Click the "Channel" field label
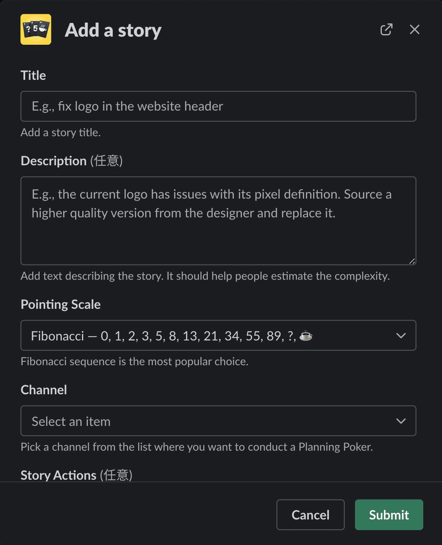The height and width of the screenshot is (545, 442). tap(44, 390)
